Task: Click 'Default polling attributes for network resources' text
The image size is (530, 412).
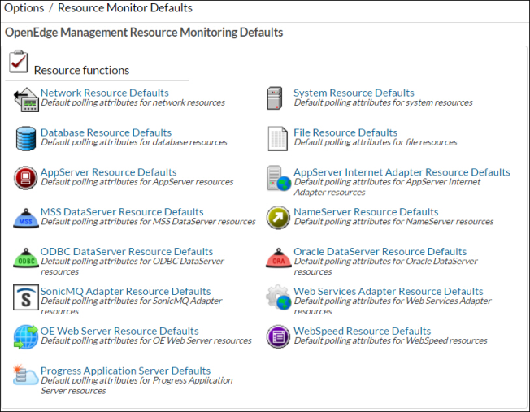Action: pos(132,102)
